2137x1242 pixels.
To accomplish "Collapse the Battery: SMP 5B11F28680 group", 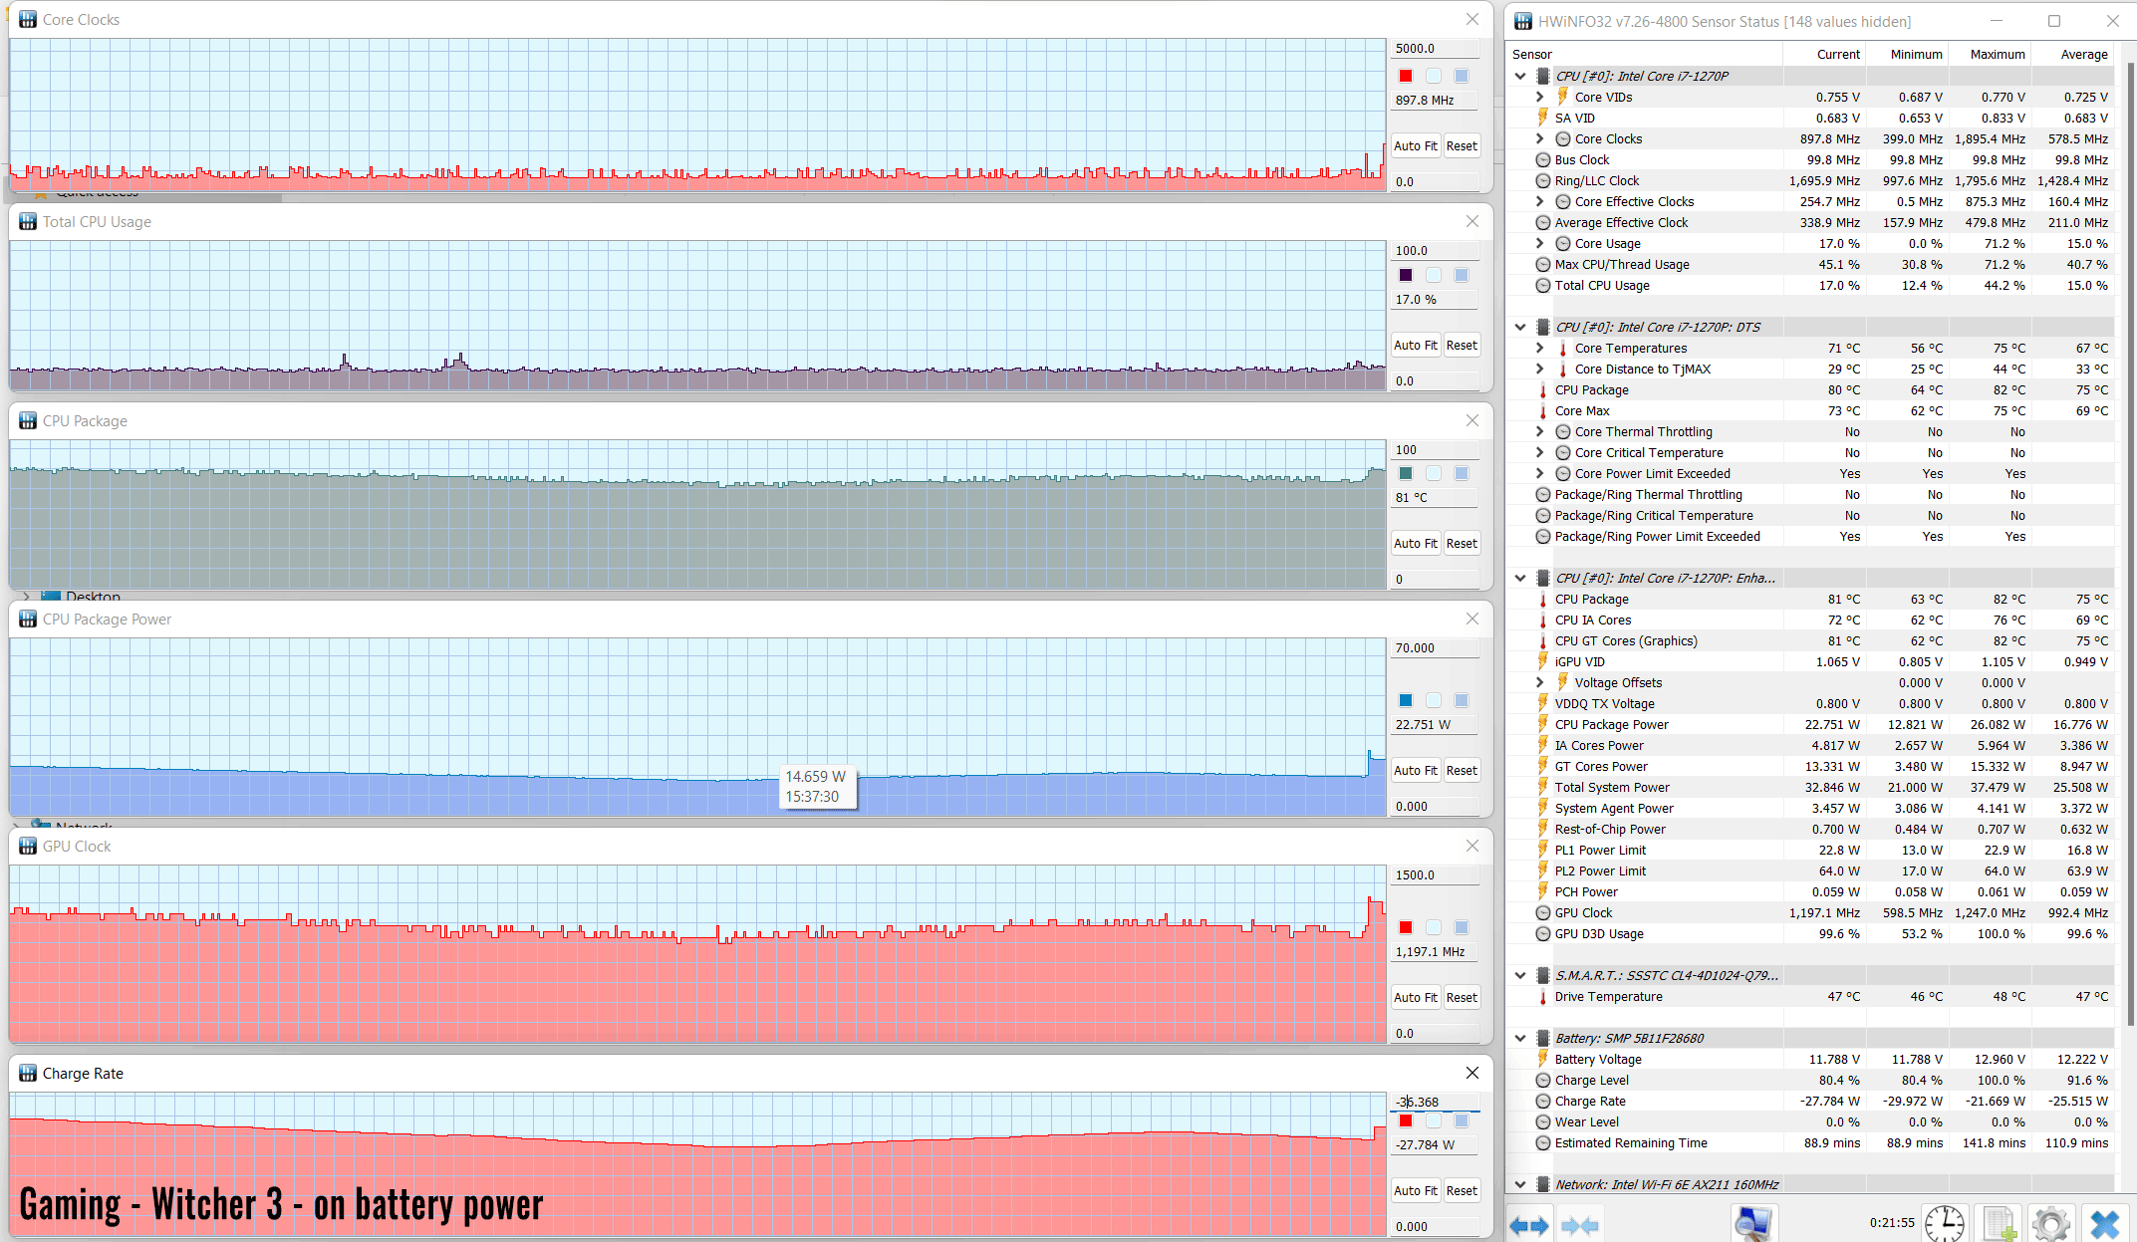I will coord(1520,1038).
